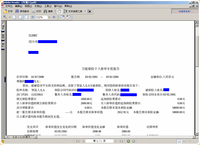Expand the zoom tool dropdown arrow
Screen dimensions: 200x145
click(x=10, y=17)
